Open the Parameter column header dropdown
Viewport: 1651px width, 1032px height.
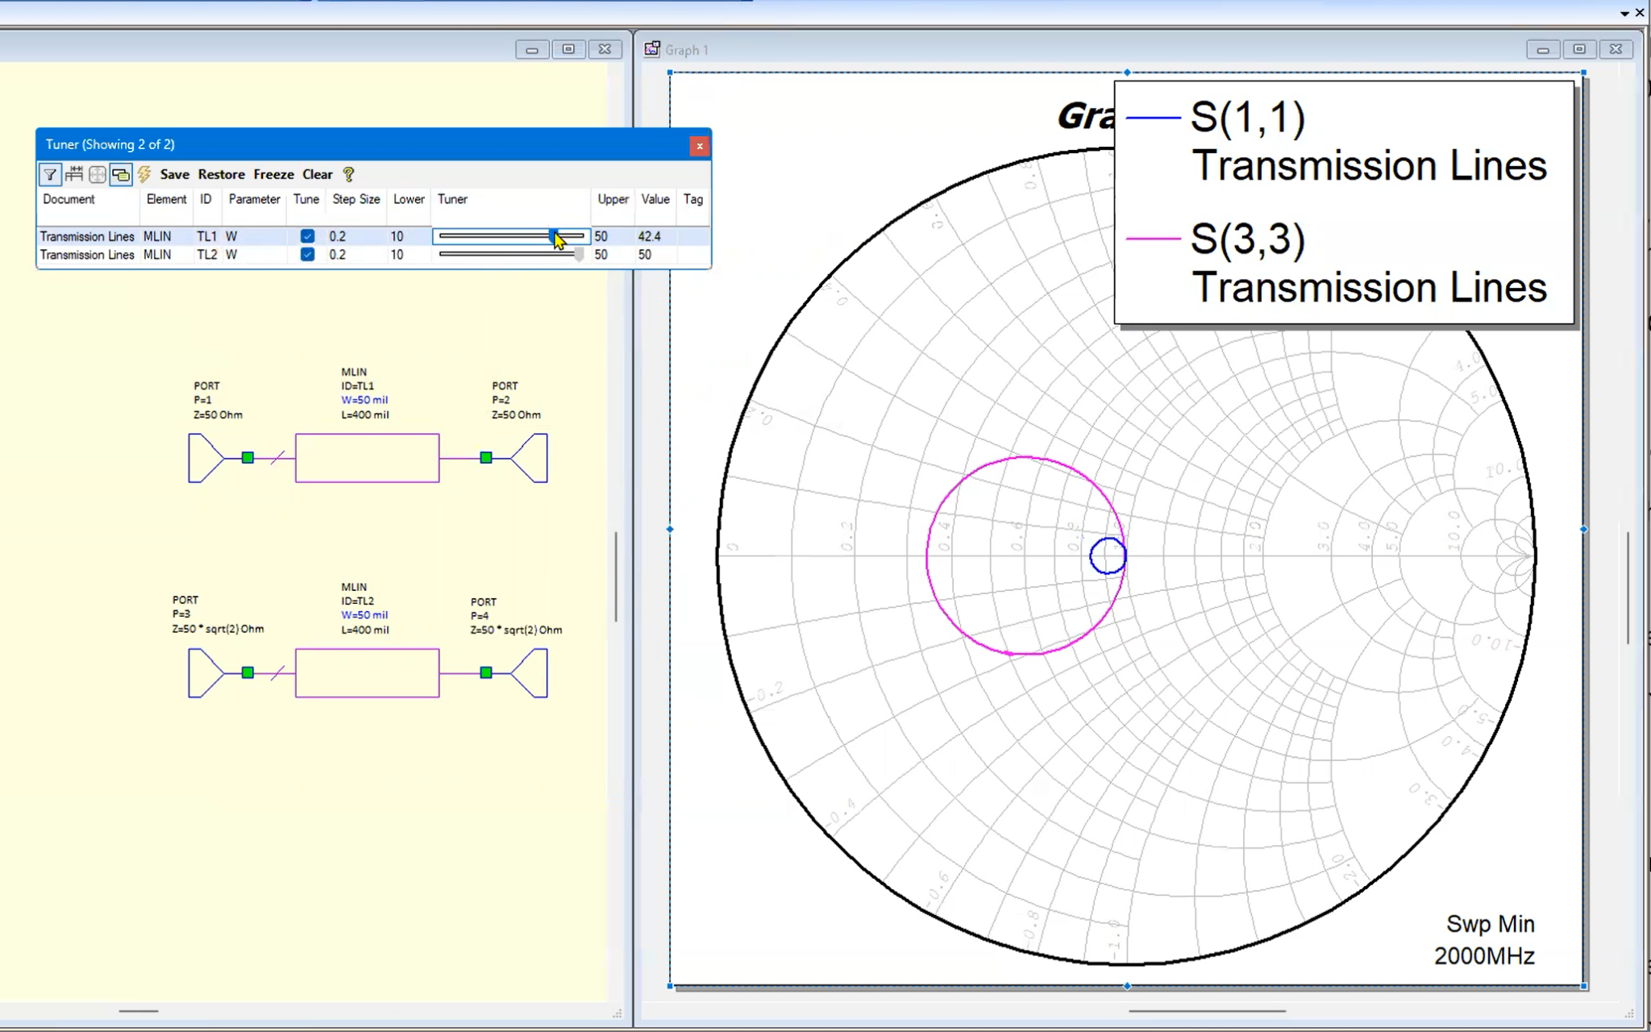pyautogui.click(x=254, y=199)
